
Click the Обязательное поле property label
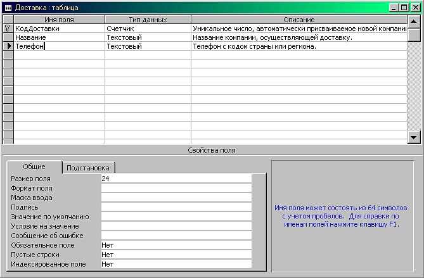click(x=42, y=245)
